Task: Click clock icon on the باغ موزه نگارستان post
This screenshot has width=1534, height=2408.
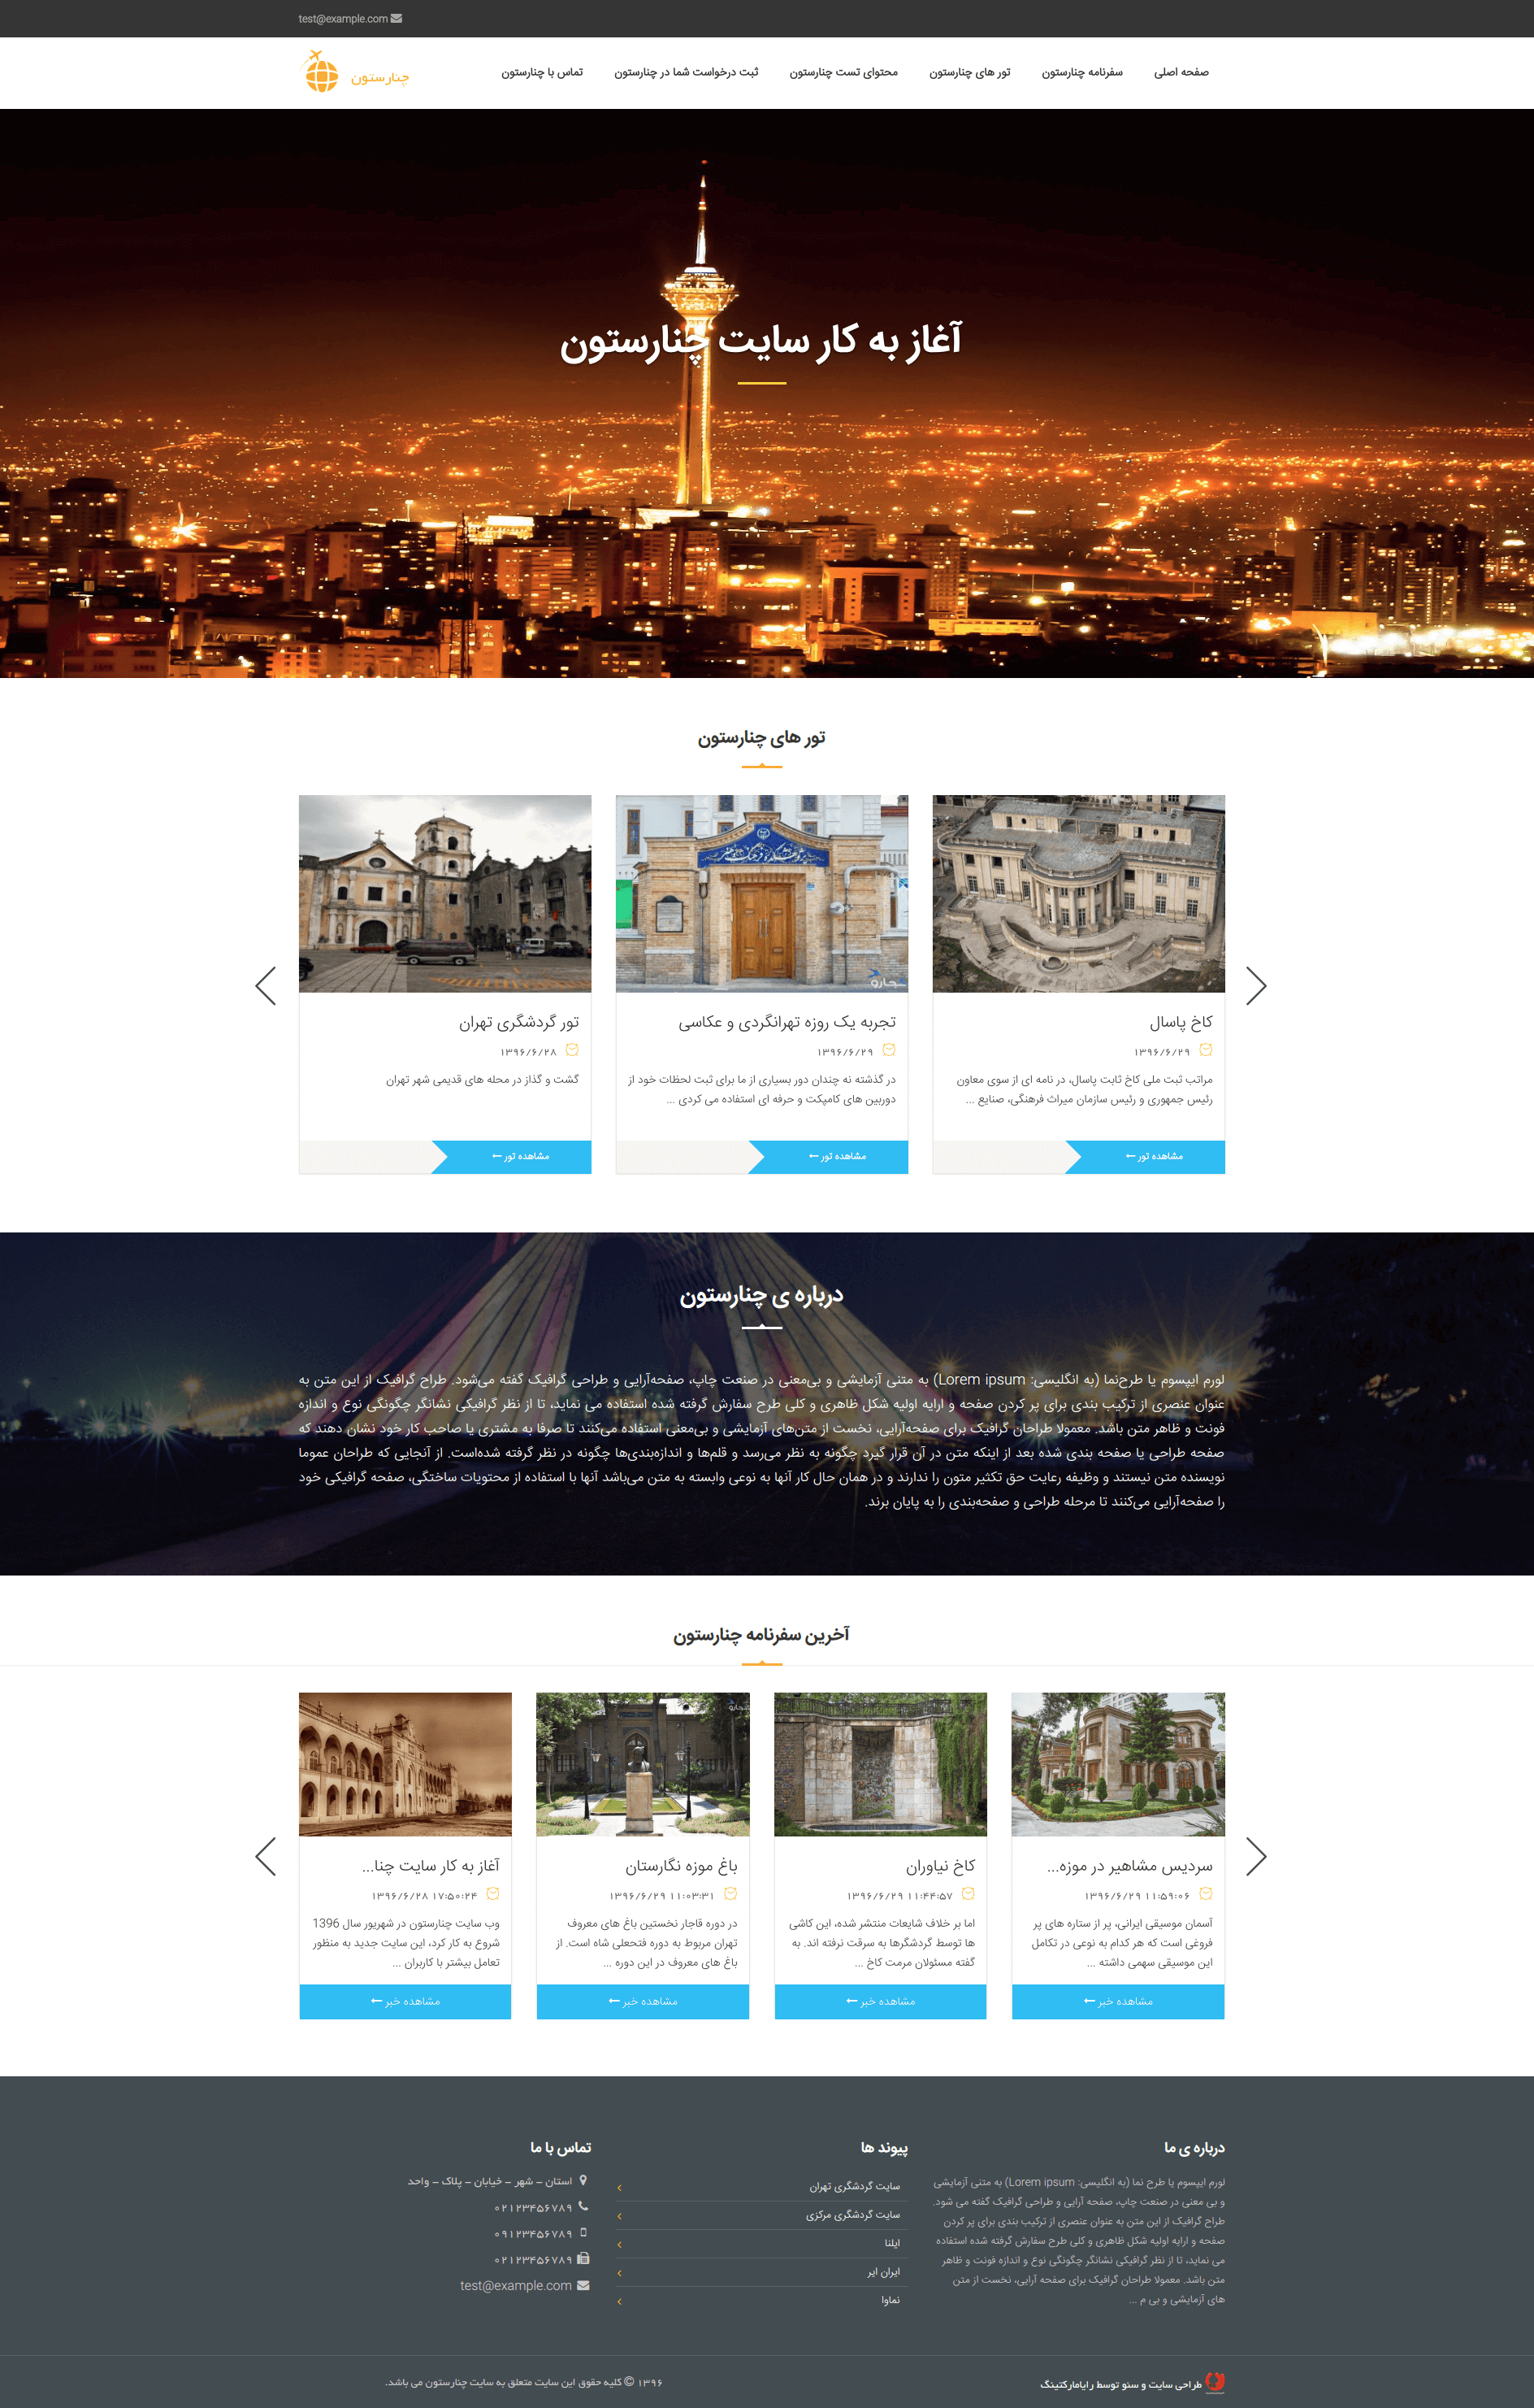Action: tap(730, 1894)
